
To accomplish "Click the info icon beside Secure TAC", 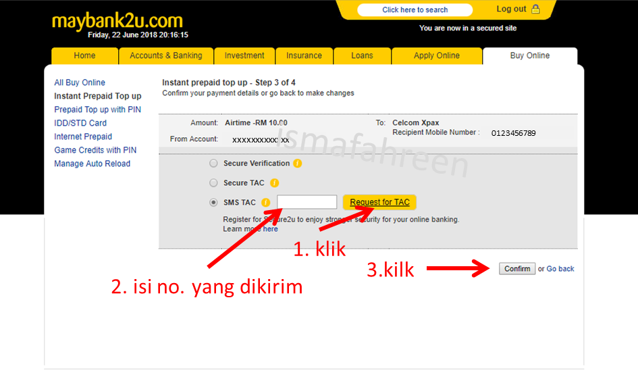I will click(x=275, y=183).
